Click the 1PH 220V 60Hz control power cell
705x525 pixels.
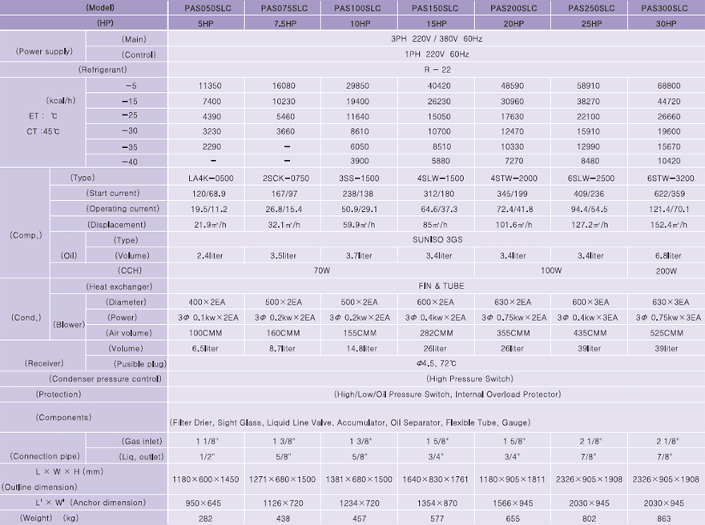point(436,54)
